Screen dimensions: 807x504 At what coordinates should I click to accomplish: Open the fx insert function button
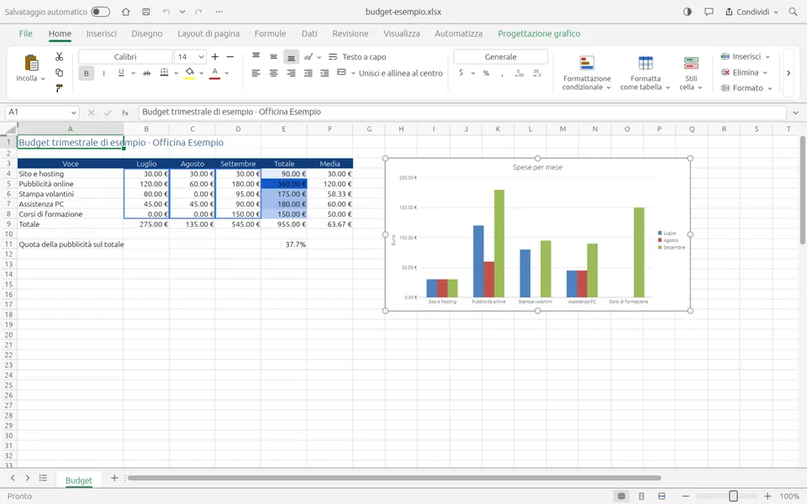click(125, 112)
